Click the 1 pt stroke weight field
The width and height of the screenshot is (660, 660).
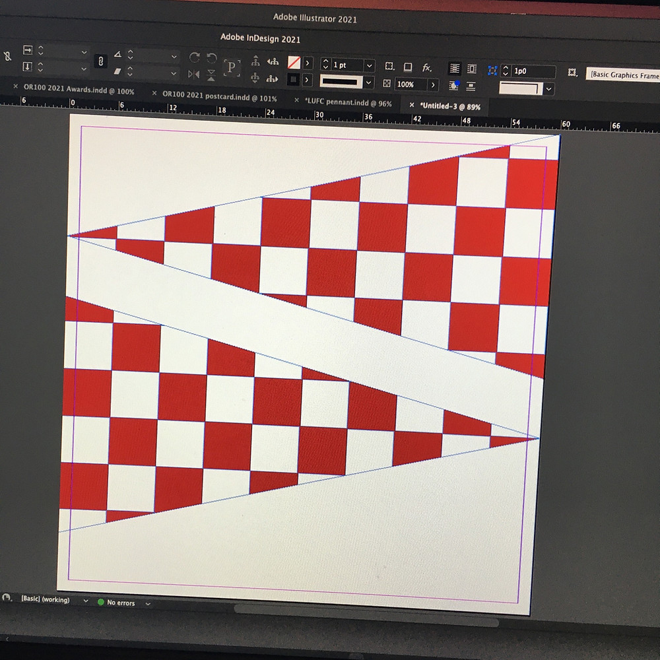pyautogui.click(x=347, y=65)
